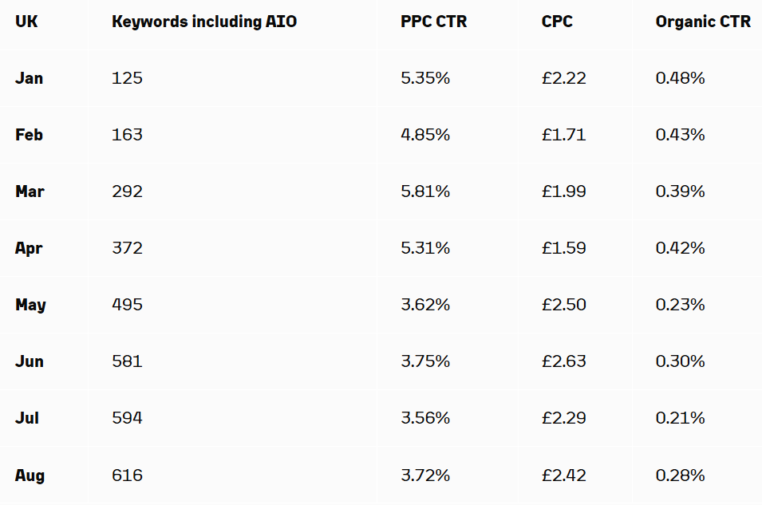Click the Aug row label
This screenshot has height=505, width=762.
(x=30, y=475)
